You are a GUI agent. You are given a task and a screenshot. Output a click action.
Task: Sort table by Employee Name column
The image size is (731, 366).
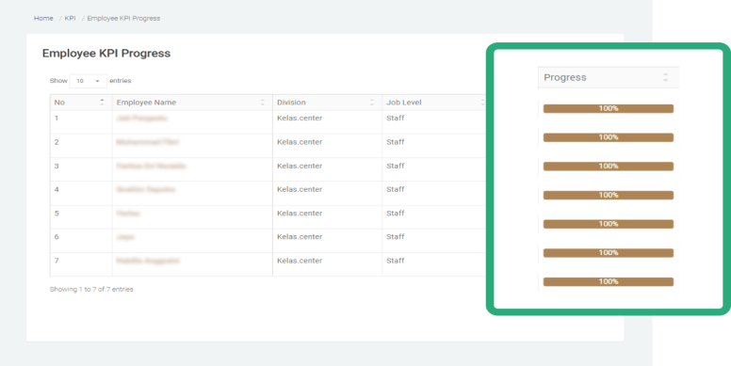point(263,103)
